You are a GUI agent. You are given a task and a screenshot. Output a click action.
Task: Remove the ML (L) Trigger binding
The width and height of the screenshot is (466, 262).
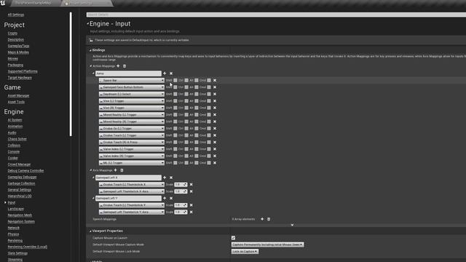point(215,163)
